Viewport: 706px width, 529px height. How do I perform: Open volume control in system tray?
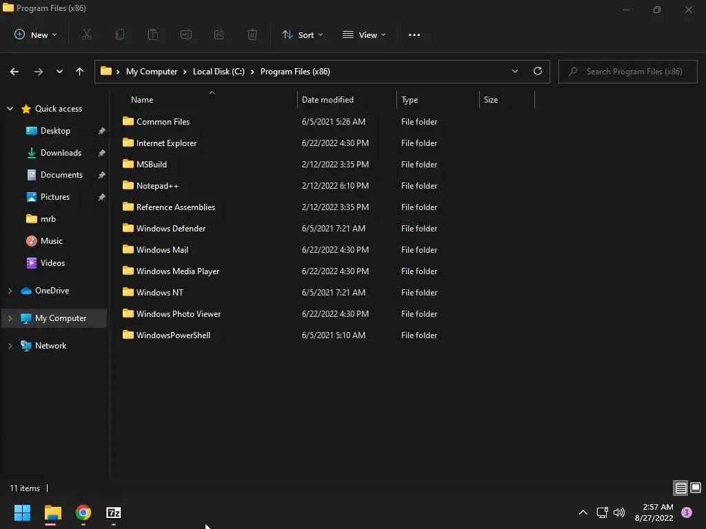coord(619,512)
